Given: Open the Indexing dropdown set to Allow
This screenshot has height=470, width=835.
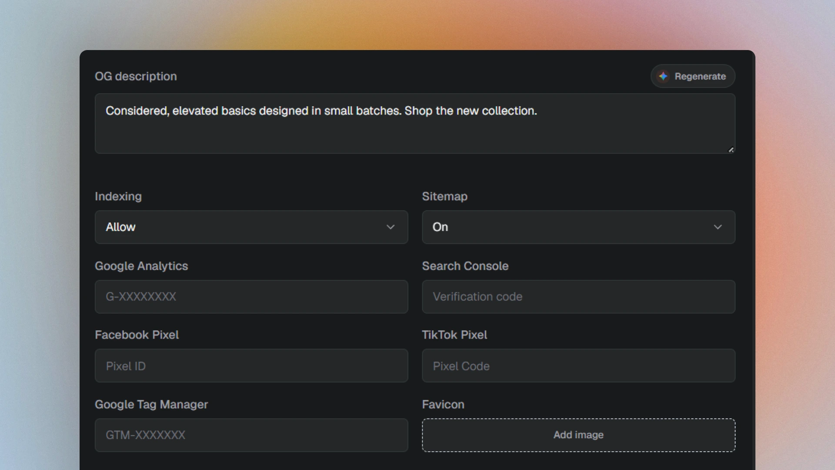Looking at the screenshot, I should 251,227.
